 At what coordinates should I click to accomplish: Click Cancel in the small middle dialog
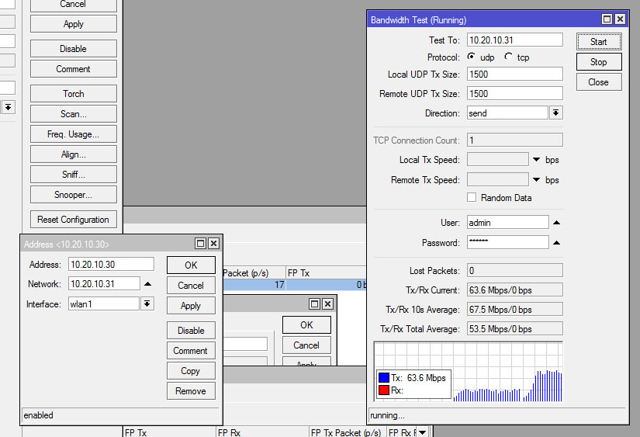(306, 345)
